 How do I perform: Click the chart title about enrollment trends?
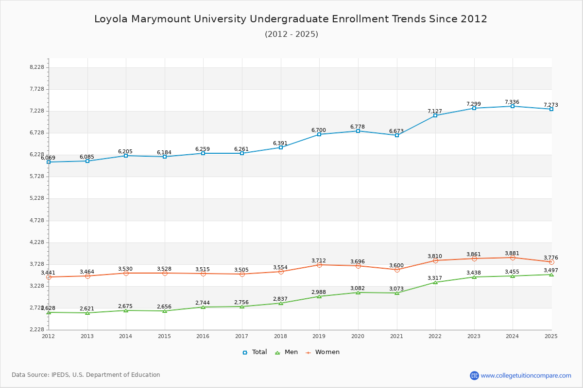tap(291, 19)
